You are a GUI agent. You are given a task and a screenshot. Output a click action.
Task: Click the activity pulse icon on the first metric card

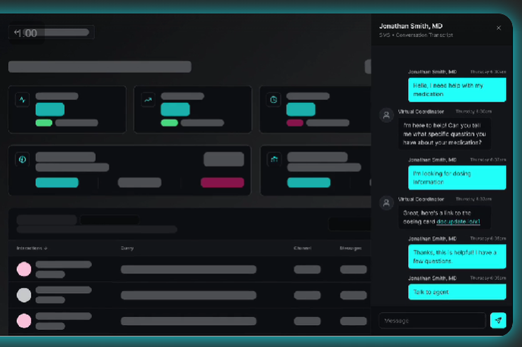[x=22, y=99]
